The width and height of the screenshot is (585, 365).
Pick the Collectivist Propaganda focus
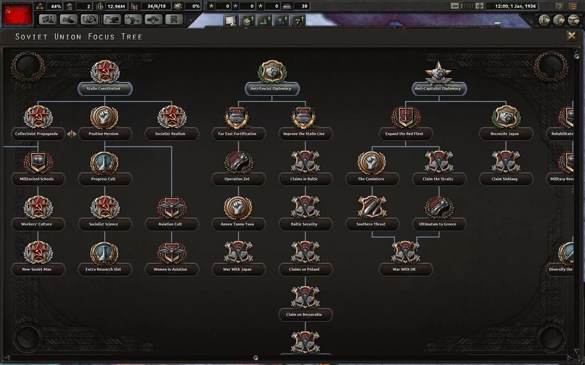[x=38, y=123]
